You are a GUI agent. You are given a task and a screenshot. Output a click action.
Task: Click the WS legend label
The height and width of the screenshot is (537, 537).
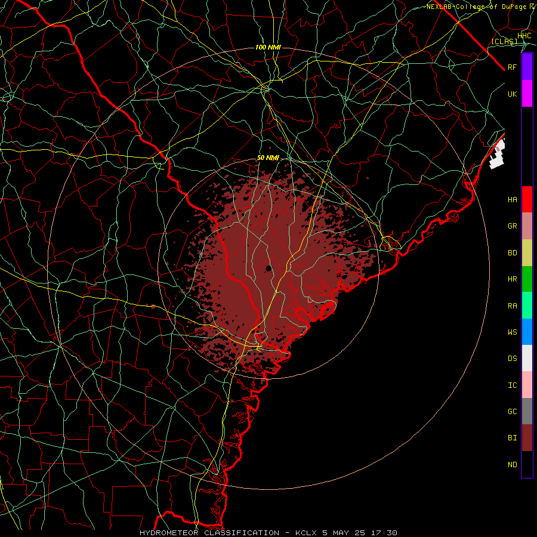[512, 332]
